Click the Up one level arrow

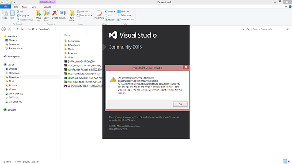click(18, 29)
